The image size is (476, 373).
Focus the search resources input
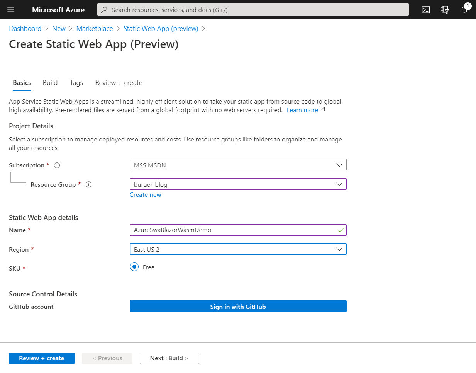coord(253,10)
